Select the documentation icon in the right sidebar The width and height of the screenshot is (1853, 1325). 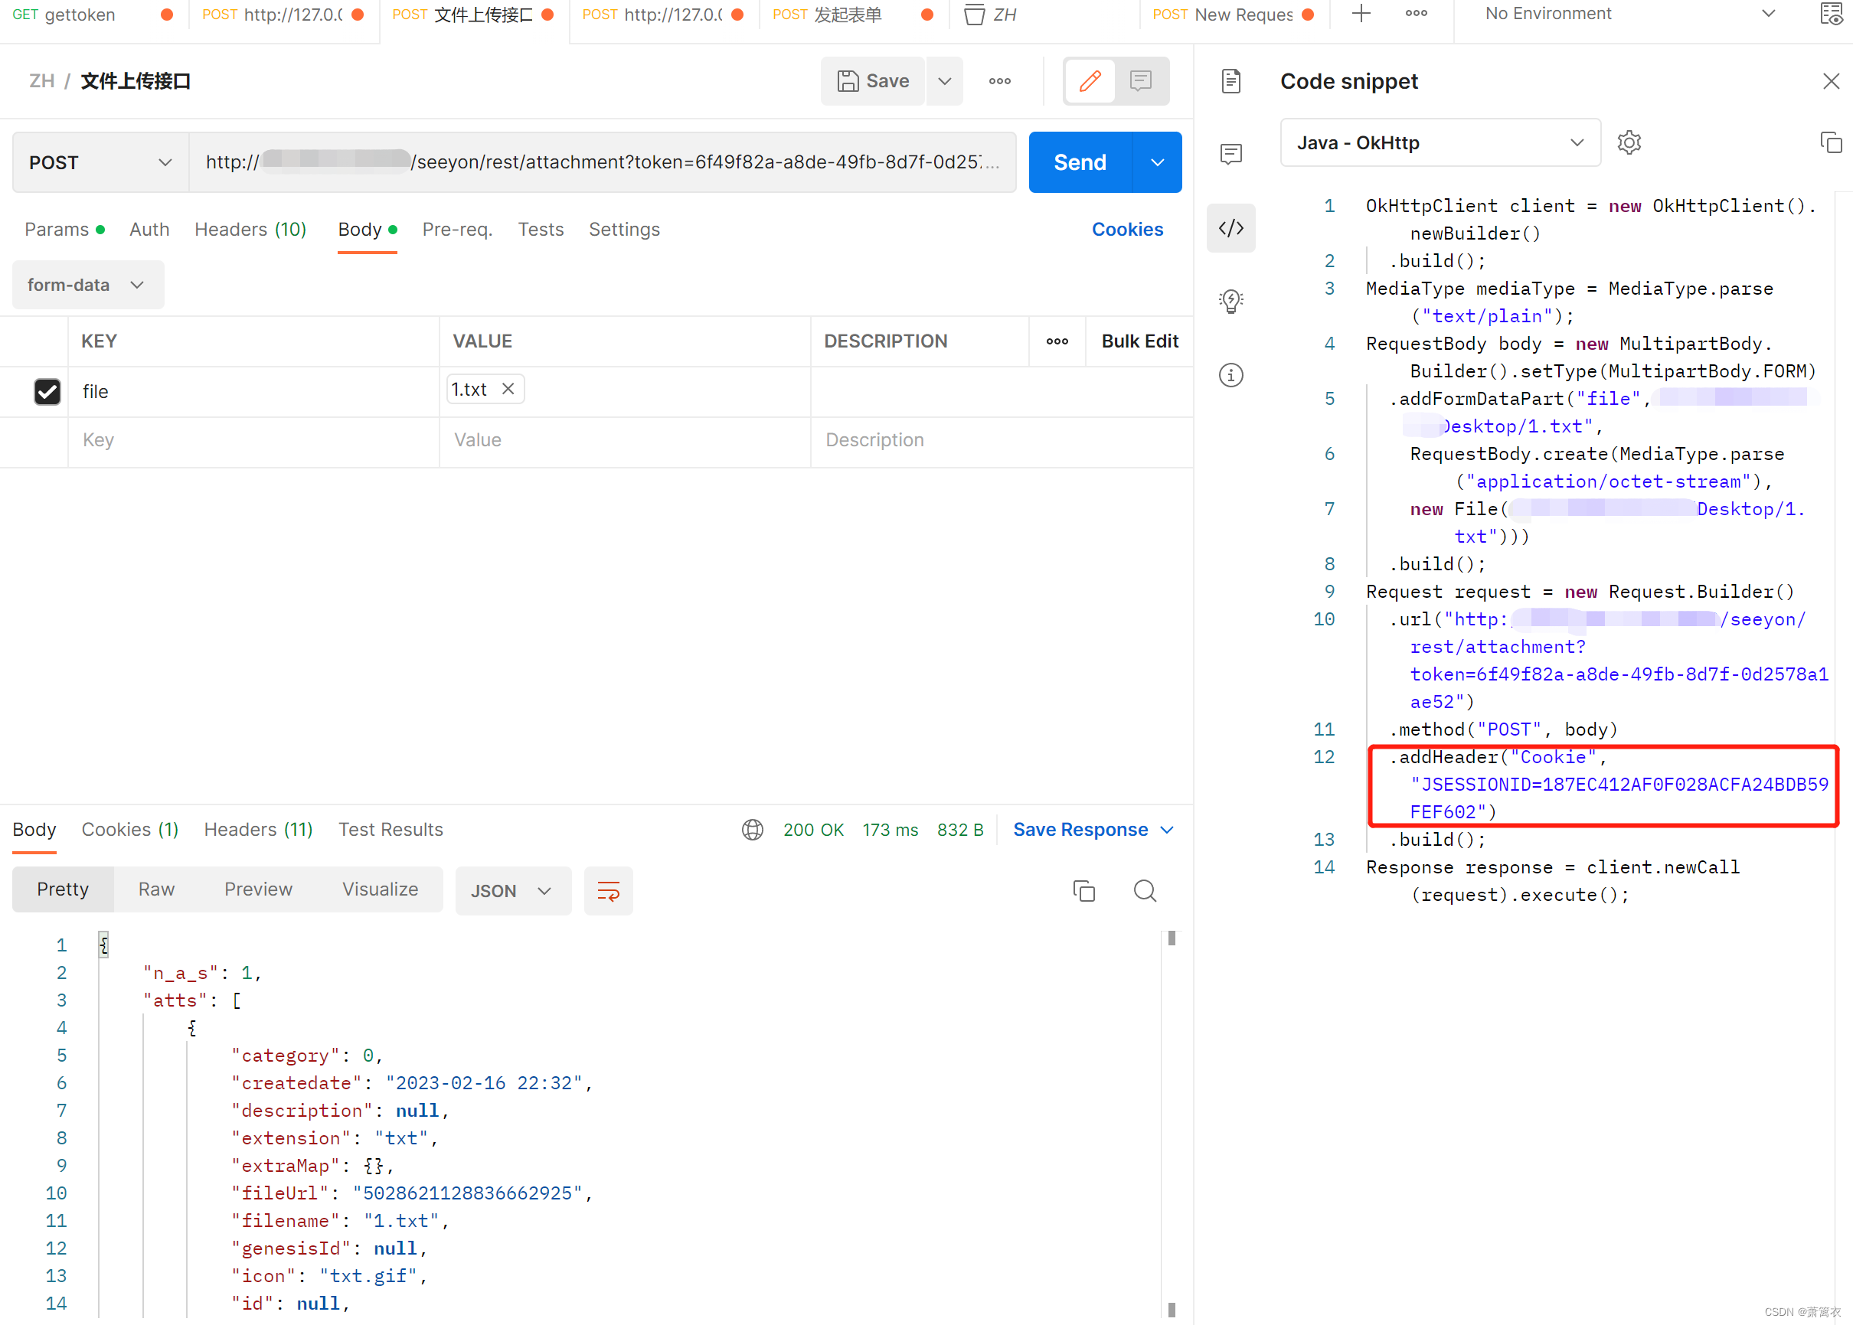[1231, 81]
